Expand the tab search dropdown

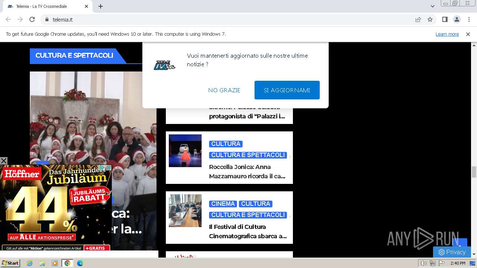[433, 6]
